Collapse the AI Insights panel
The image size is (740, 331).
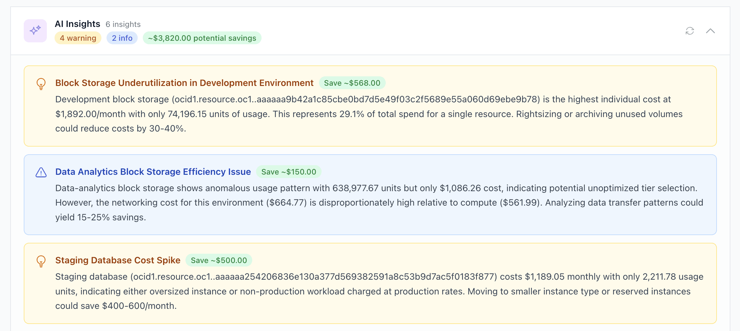(710, 31)
